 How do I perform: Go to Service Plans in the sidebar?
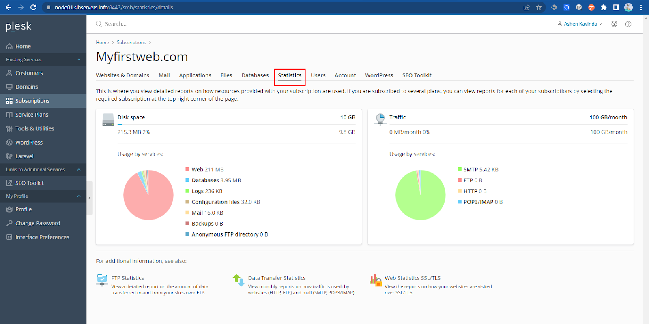tap(32, 115)
